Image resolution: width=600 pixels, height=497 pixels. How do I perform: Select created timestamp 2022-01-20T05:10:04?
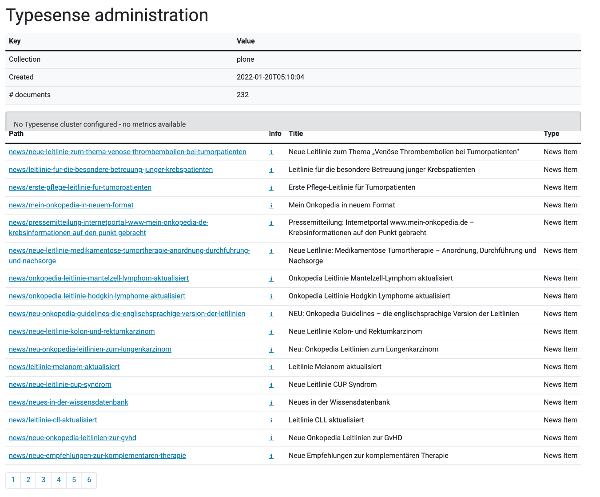tap(270, 77)
